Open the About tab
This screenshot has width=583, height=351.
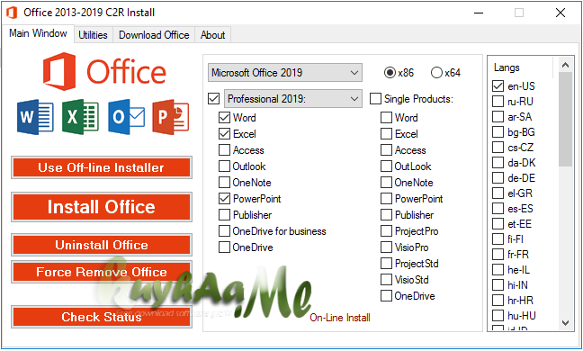(x=212, y=35)
